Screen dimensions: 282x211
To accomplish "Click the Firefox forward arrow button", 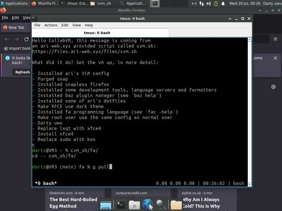I will tap(17, 39).
